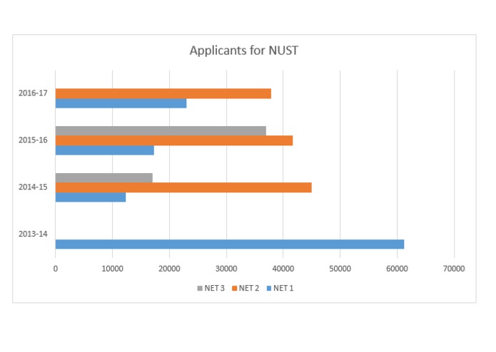Image resolution: width=496 pixels, height=352 pixels.
Task: Select the orange NET 2 bar for 2015-16
Action: (x=174, y=140)
